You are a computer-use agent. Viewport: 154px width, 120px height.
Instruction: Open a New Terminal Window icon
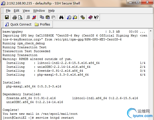[x=69, y=17]
